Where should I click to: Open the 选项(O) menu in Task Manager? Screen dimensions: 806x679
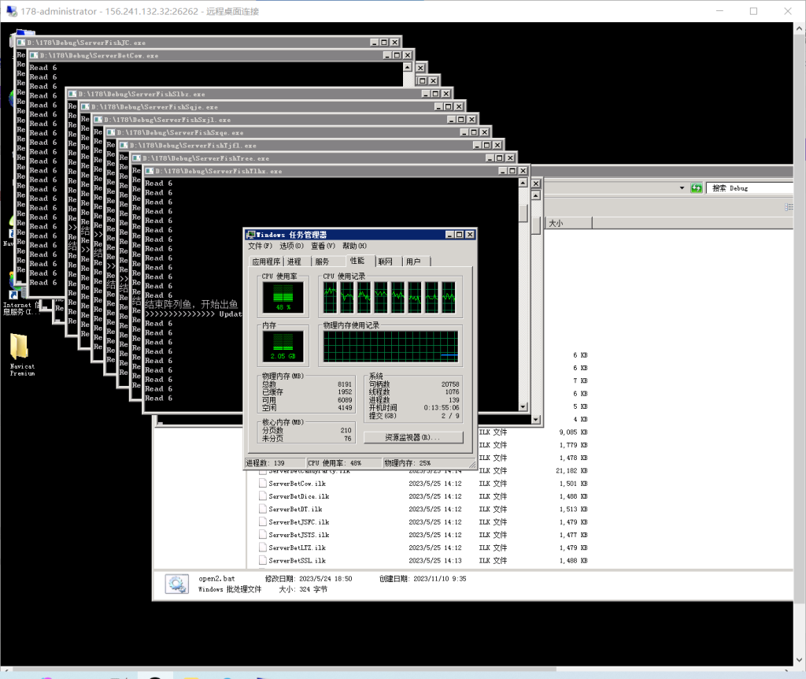coord(292,247)
